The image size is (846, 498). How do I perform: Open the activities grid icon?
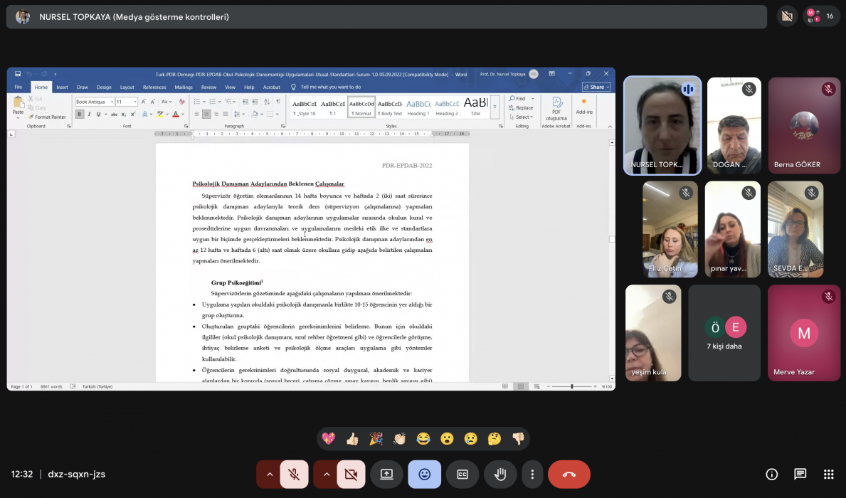828,475
